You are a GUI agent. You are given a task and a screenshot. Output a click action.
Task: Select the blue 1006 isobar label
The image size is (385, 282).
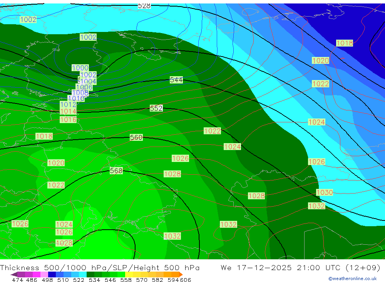(84, 87)
